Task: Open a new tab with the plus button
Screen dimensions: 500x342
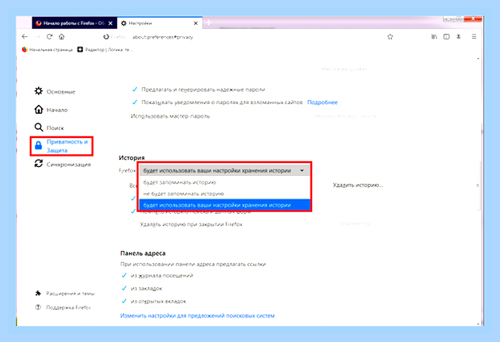Action: 209,23
